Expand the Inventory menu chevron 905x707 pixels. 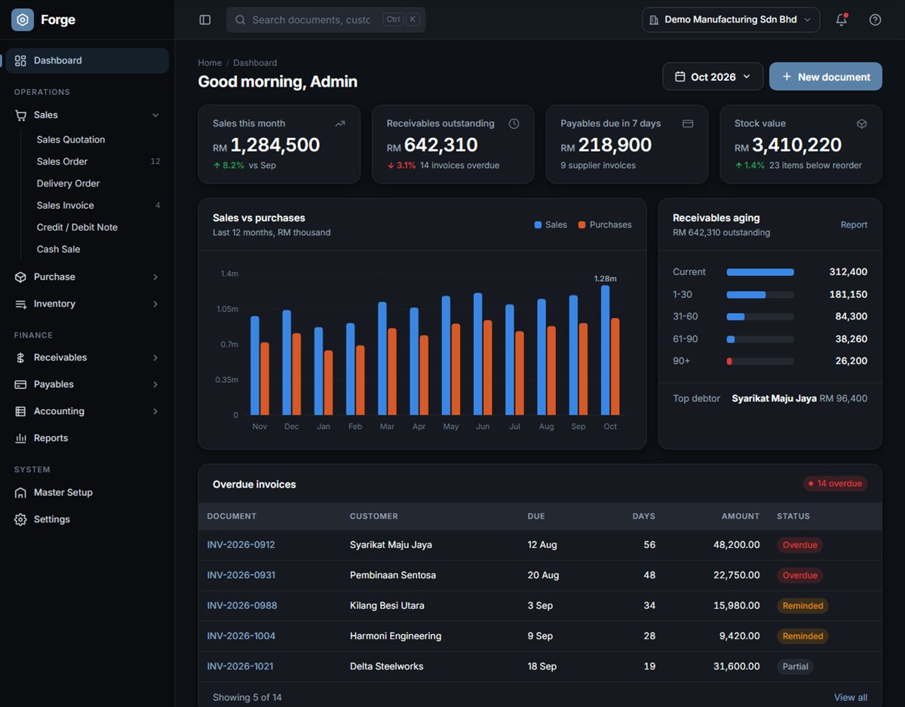coord(155,304)
